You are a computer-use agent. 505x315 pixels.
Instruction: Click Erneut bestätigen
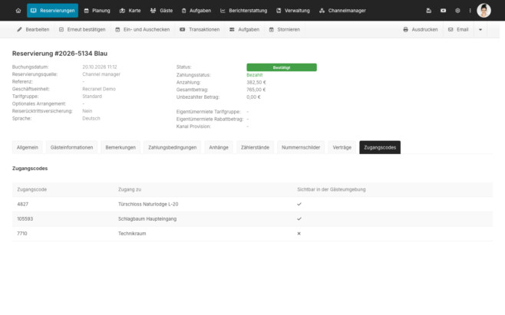(82, 30)
